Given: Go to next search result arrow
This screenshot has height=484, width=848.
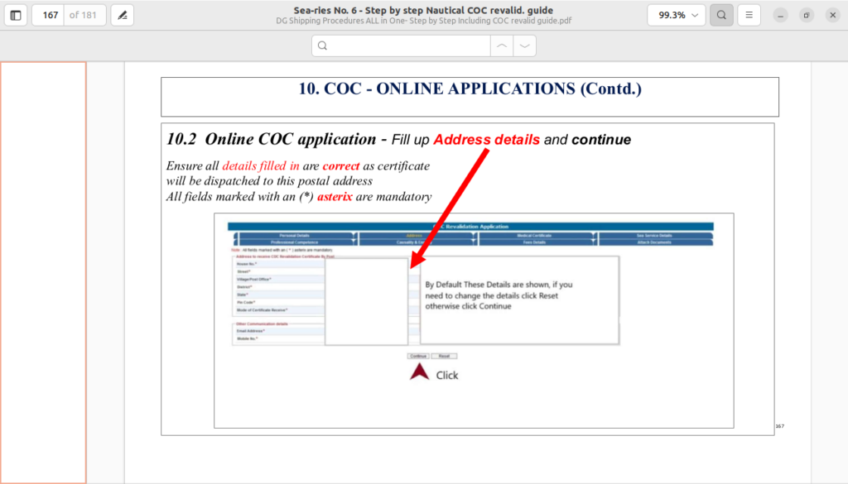Looking at the screenshot, I should (x=524, y=46).
